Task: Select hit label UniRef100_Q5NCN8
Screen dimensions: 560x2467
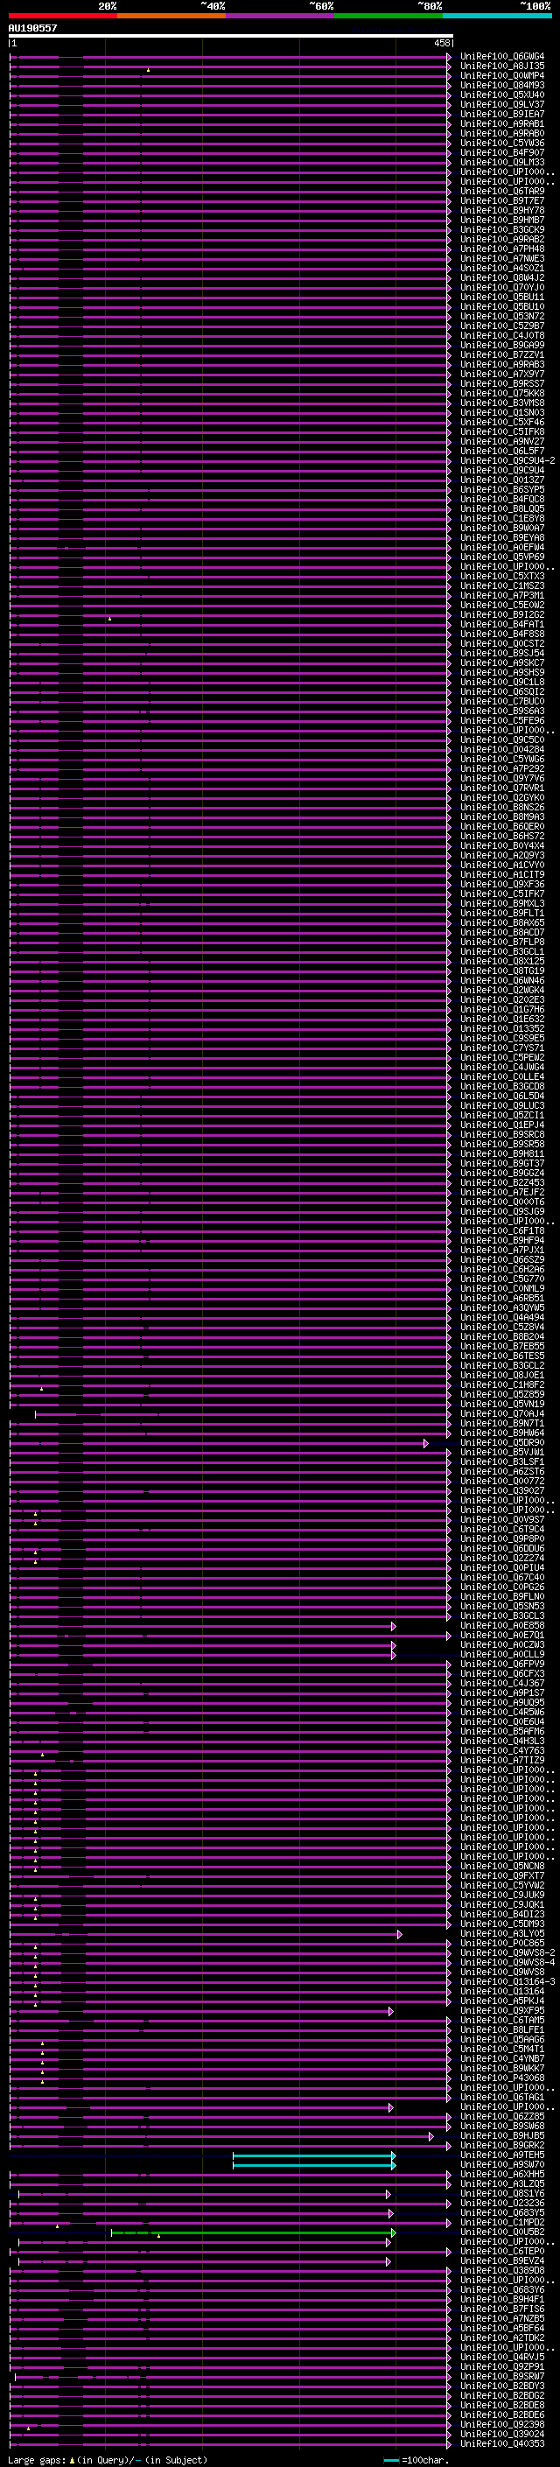Action: pos(502,1866)
